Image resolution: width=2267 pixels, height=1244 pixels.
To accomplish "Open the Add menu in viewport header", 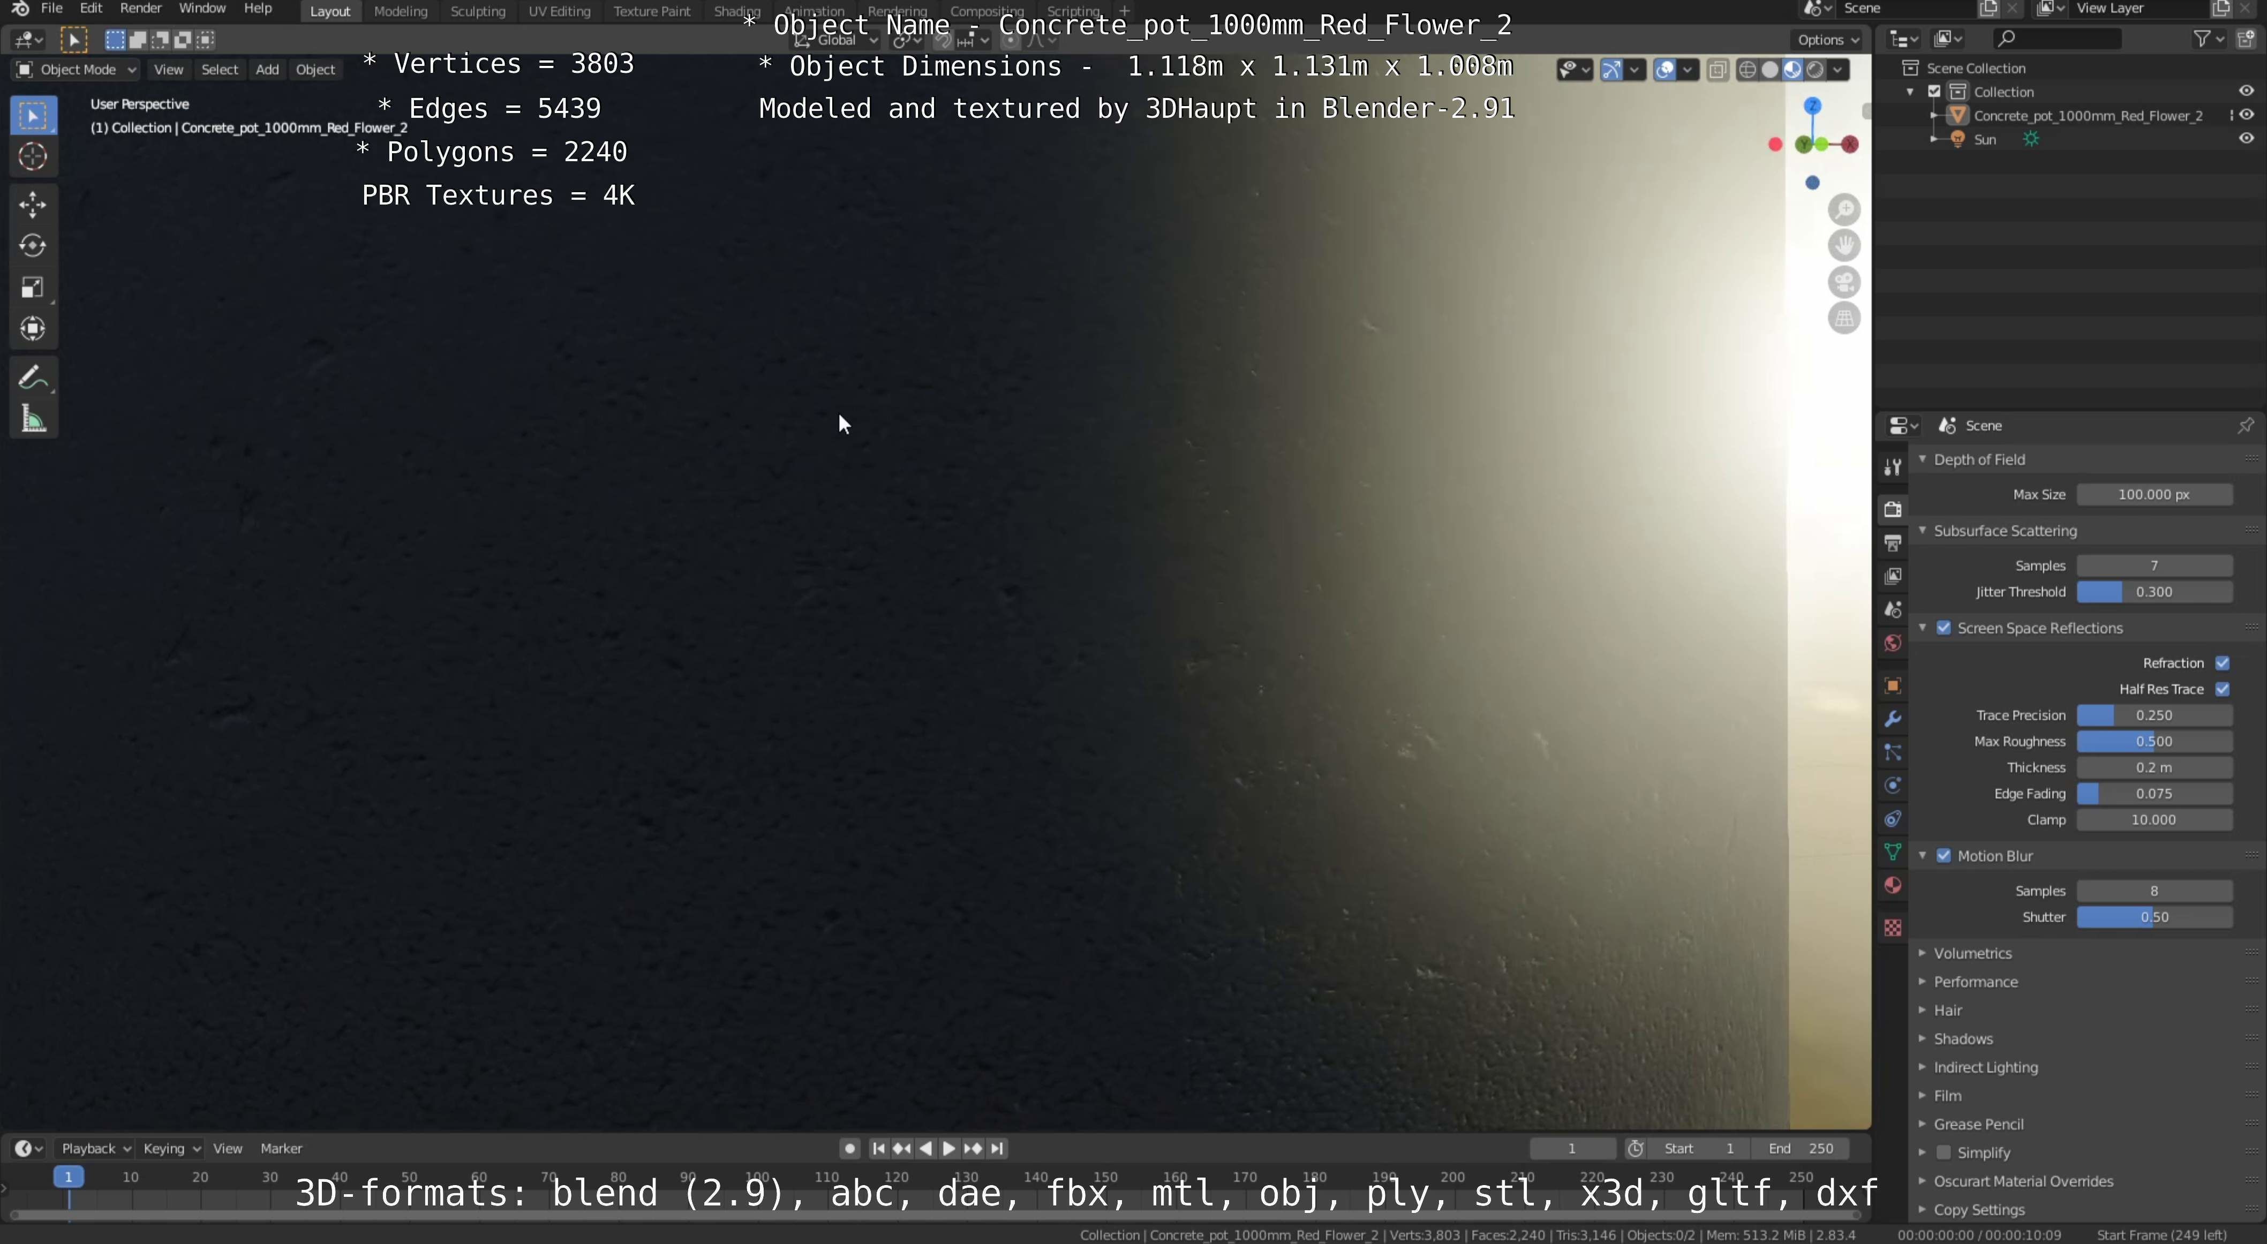I will 267,70.
